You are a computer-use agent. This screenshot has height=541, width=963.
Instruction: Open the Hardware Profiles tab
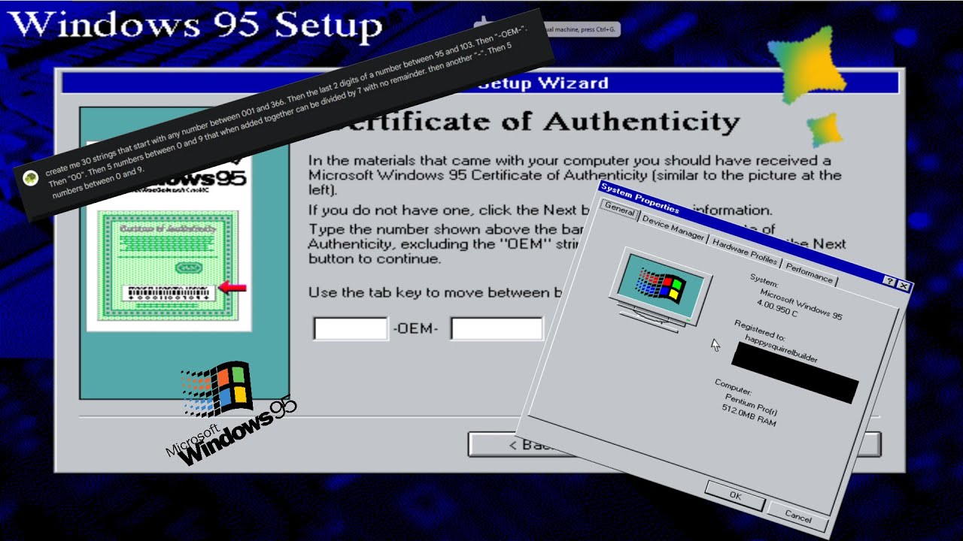pos(744,251)
